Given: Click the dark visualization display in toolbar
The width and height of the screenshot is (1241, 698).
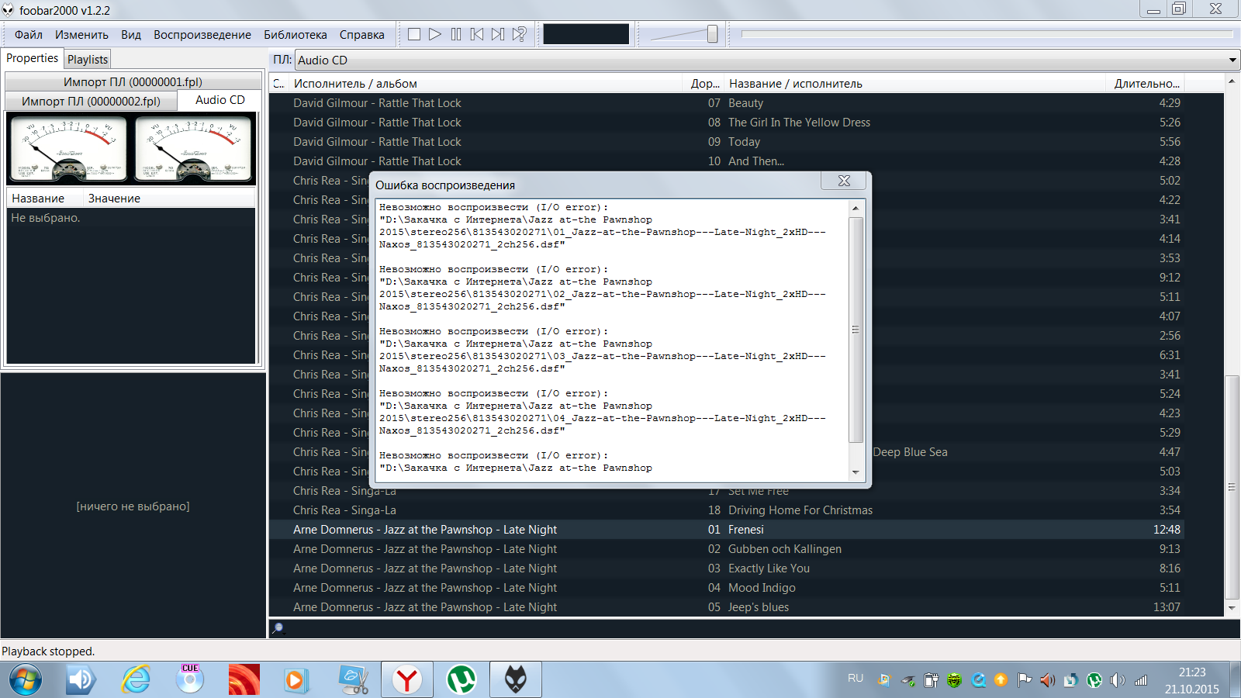Looking at the screenshot, I should click(586, 34).
